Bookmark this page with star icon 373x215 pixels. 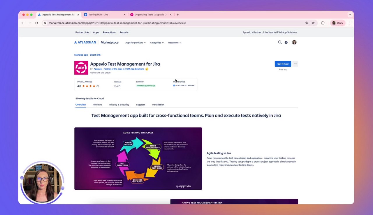(313, 23)
